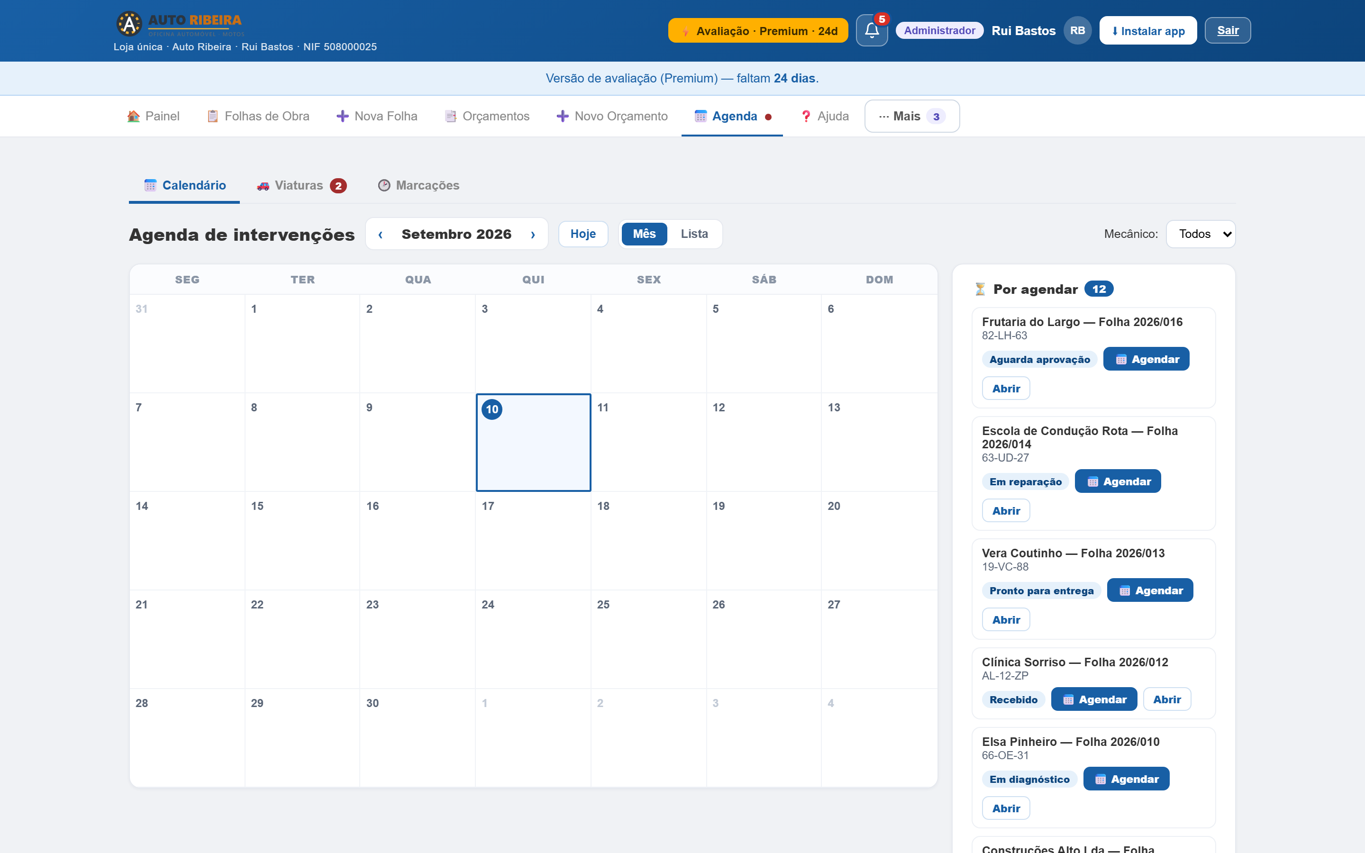Click the Ajuda question mark icon
Viewport: 1365px width, 853px height.
click(806, 116)
